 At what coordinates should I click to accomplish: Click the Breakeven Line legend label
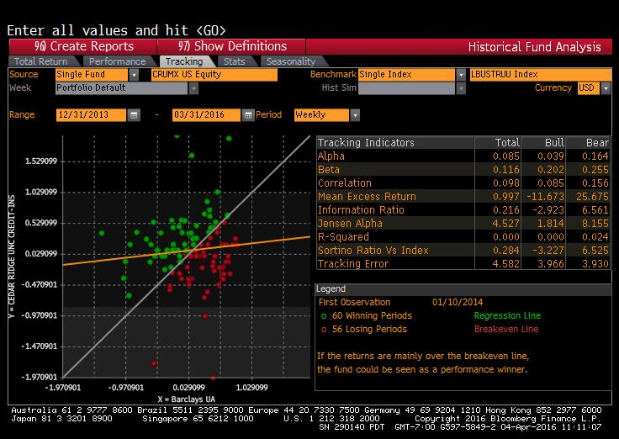[x=506, y=330]
